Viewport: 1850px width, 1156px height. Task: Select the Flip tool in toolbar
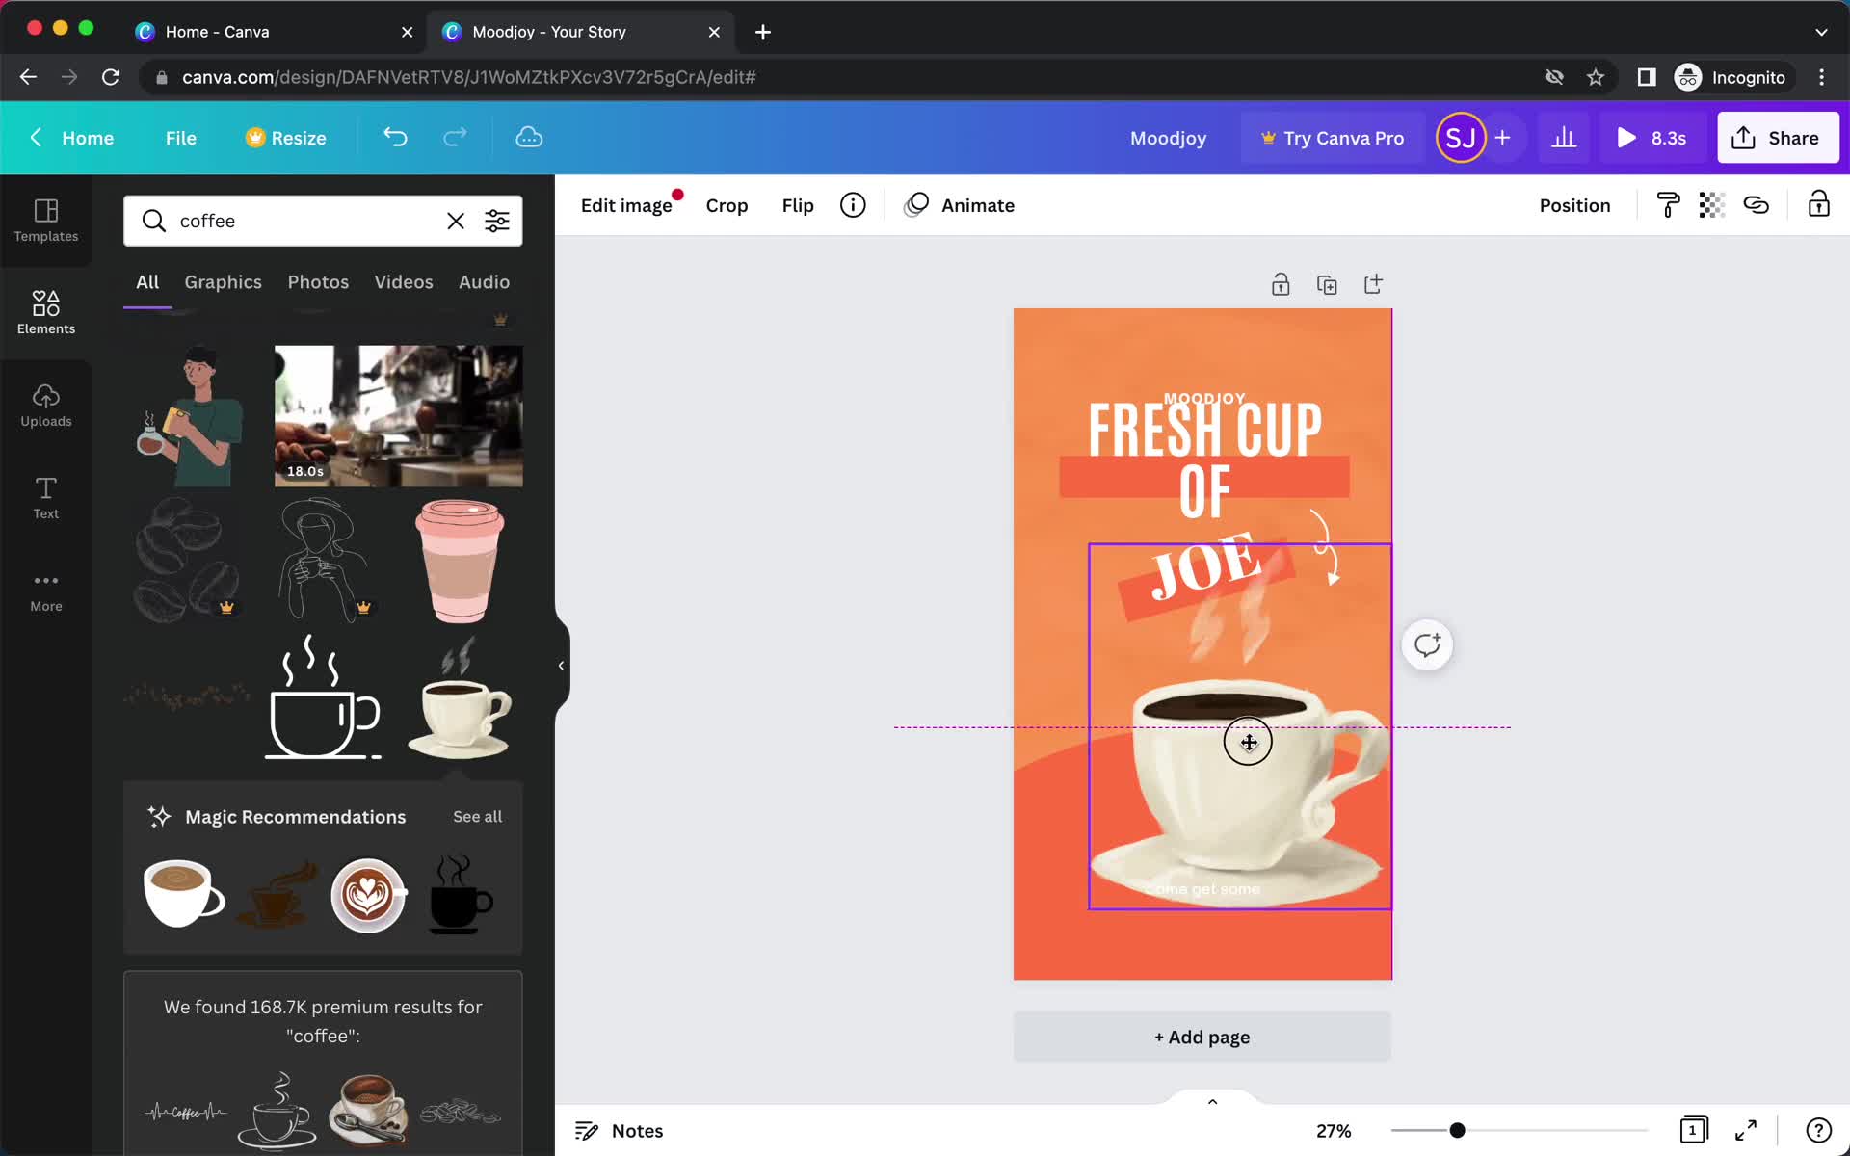(799, 205)
